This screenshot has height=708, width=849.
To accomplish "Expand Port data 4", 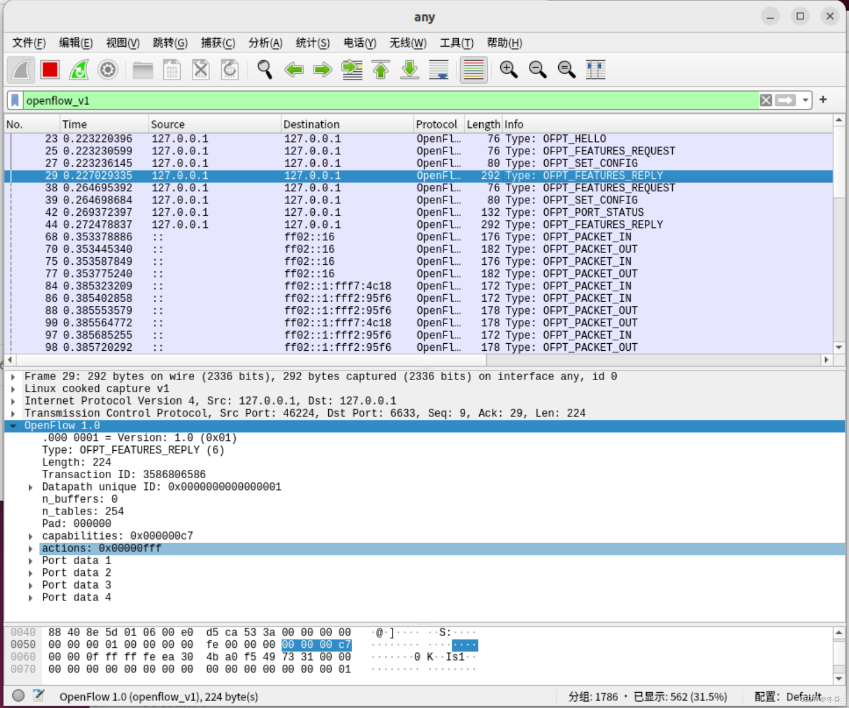I will coord(30,598).
